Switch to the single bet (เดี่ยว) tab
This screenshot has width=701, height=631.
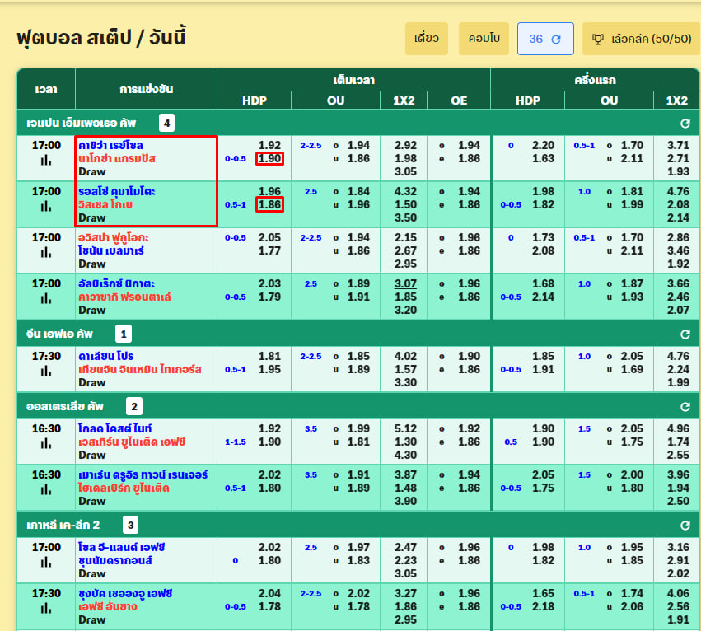tap(426, 39)
